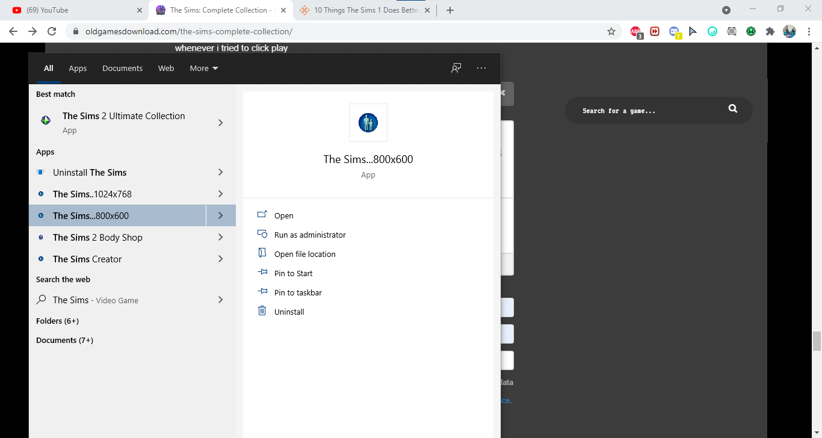Switch to the Apps search filter tab
This screenshot has height=438, width=822.
coord(78,69)
